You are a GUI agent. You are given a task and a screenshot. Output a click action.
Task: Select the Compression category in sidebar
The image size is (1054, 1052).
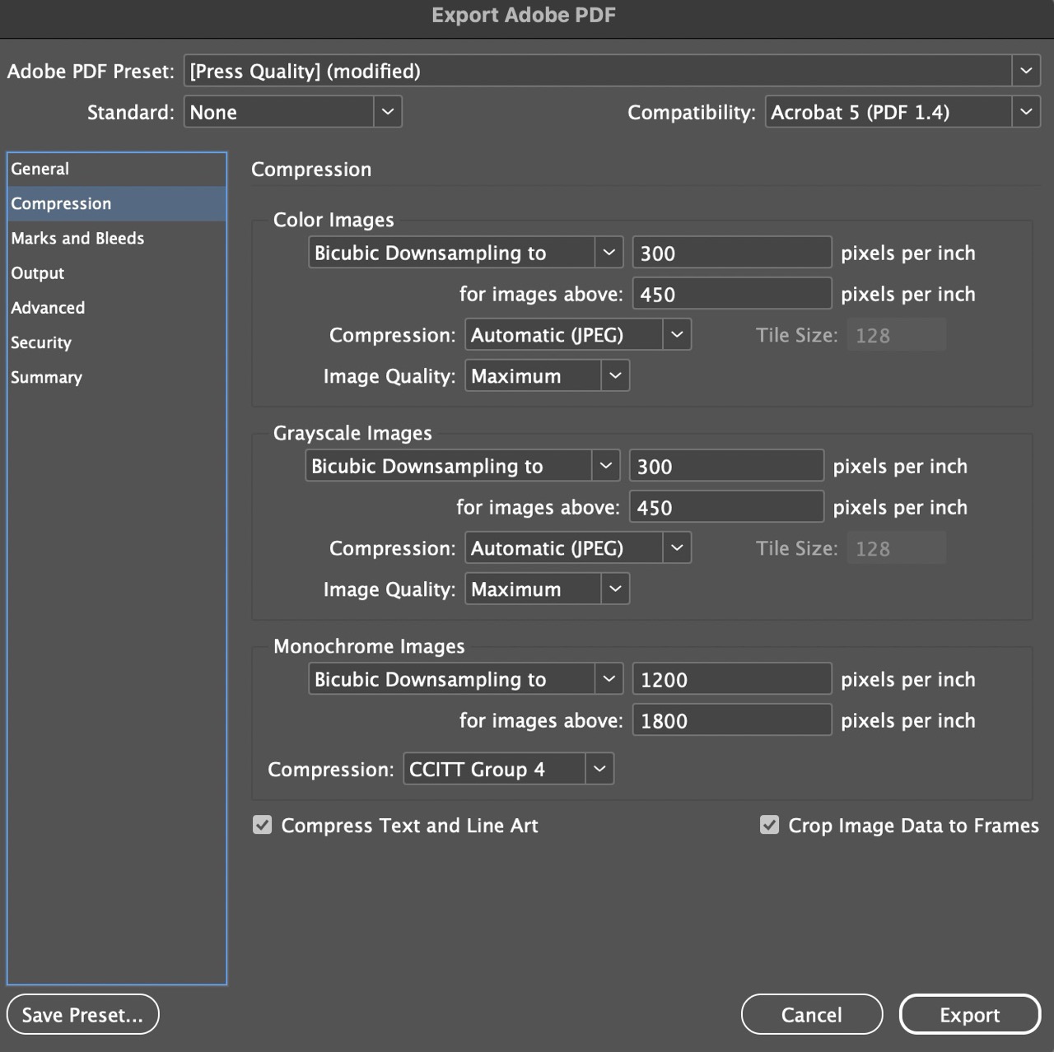pyautogui.click(x=117, y=203)
